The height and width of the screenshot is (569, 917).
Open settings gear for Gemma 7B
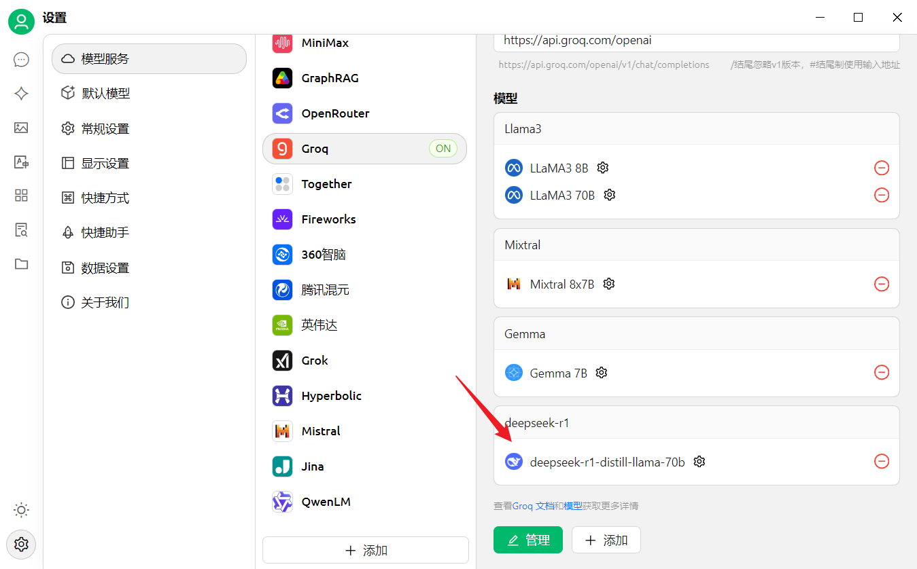coord(602,373)
